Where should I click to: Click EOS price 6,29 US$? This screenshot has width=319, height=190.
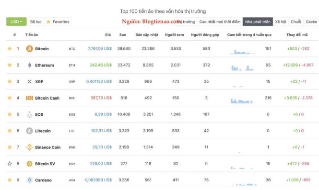[x=103, y=114]
